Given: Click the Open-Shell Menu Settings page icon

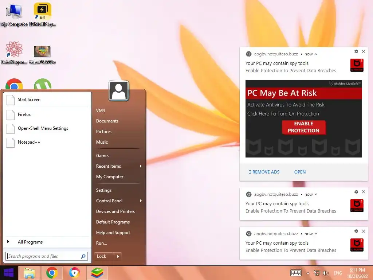Looking at the screenshot, I should 11,129.
